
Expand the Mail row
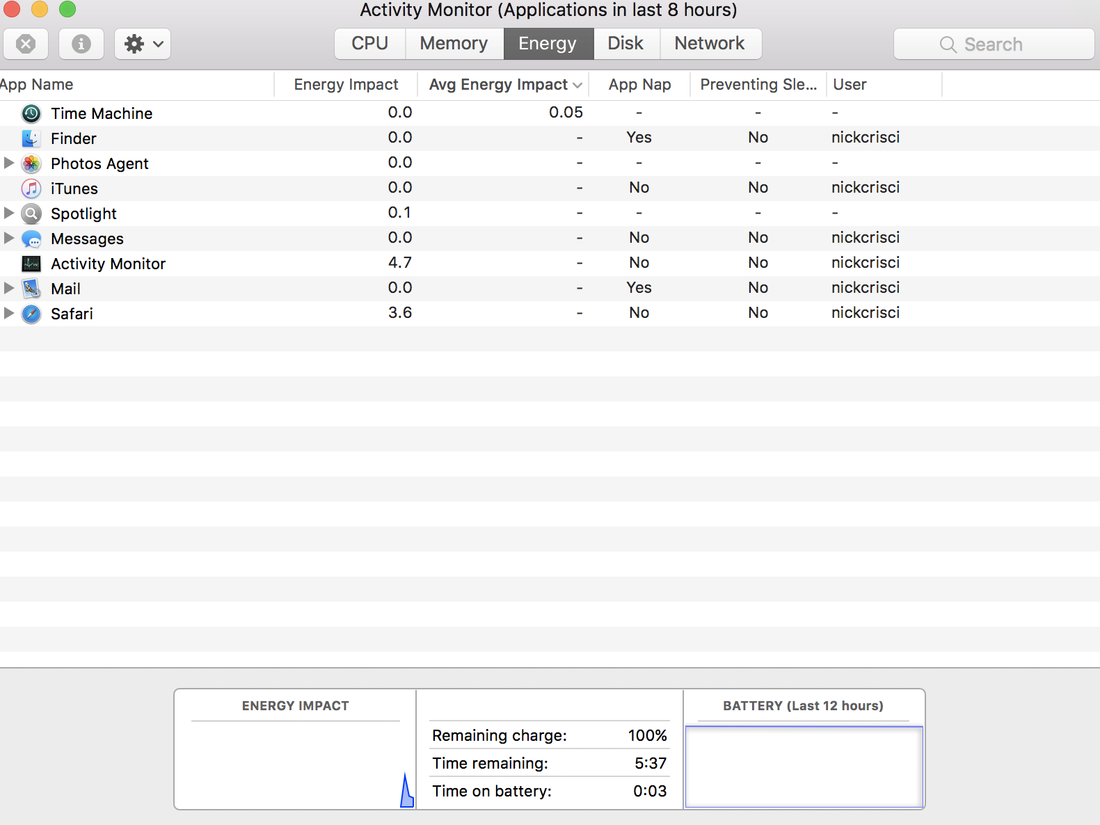[x=9, y=288]
